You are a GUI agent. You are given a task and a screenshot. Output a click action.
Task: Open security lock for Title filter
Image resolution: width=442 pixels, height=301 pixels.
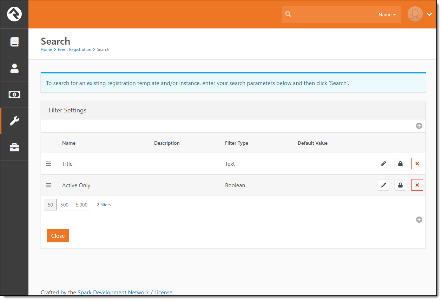400,164
